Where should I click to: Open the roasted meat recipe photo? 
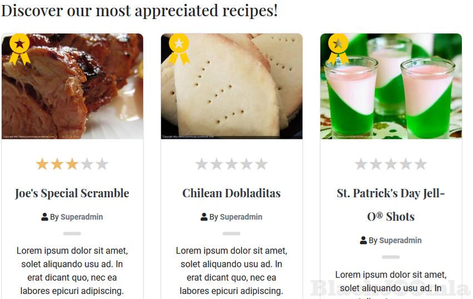coord(72,86)
